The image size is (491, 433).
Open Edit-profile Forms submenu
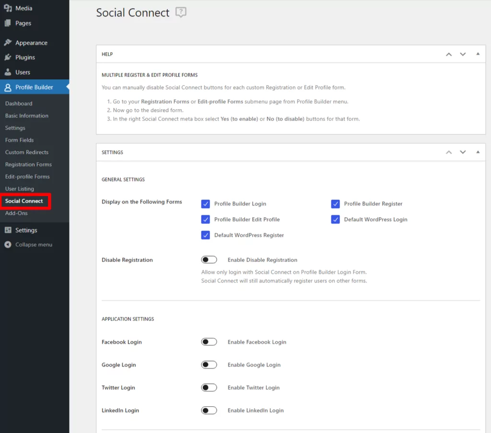click(27, 177)
